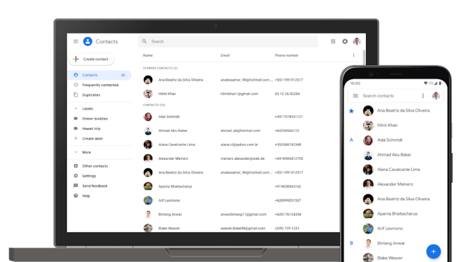
Task: Tap the blue star next to Ana Beatriz
Action: 351,110
